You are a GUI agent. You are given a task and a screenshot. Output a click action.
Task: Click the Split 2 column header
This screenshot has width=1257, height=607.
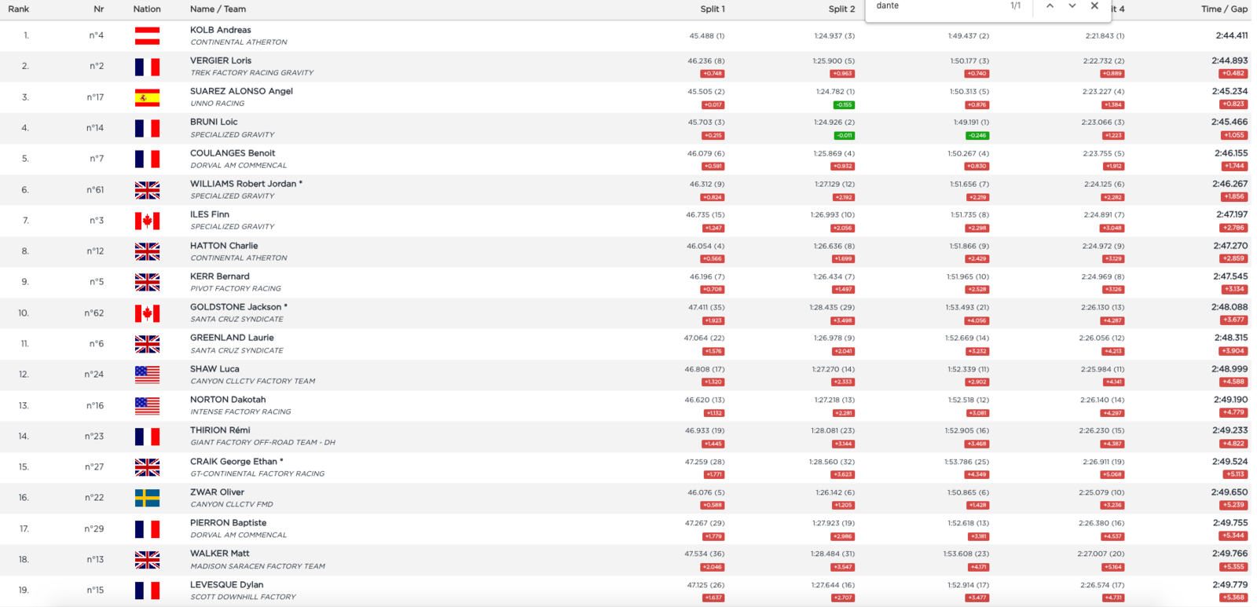pos(841,9)
